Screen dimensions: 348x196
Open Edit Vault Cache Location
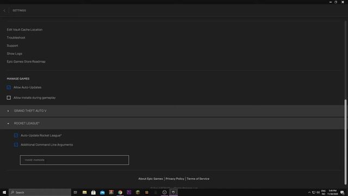click(x=24, y=29)
